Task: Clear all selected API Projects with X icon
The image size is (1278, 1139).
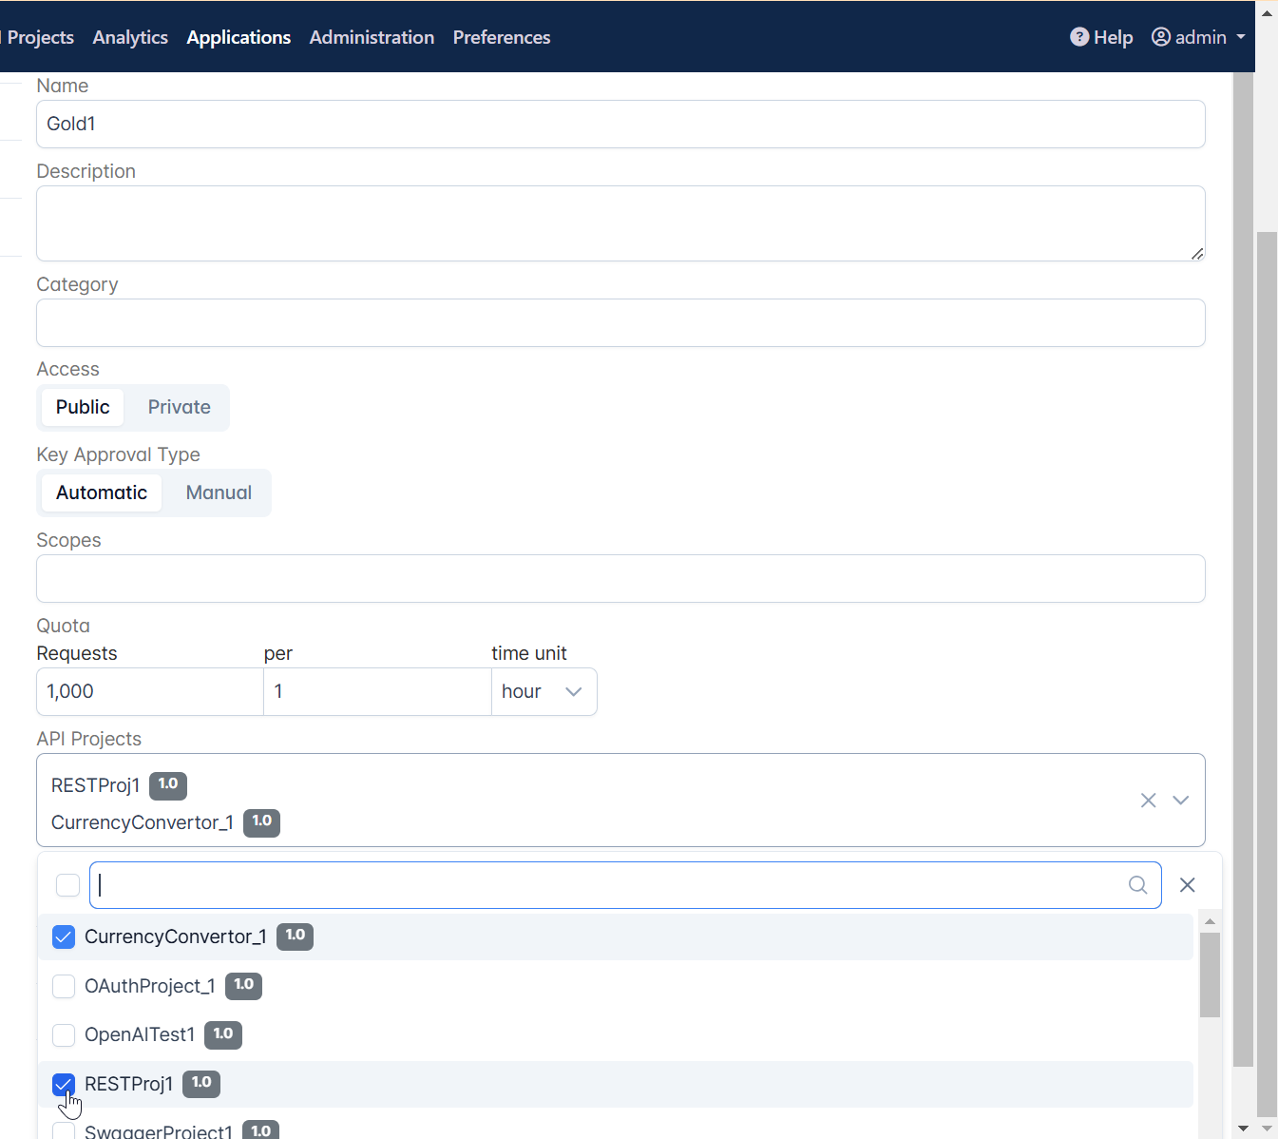Action: (1148, 801)
